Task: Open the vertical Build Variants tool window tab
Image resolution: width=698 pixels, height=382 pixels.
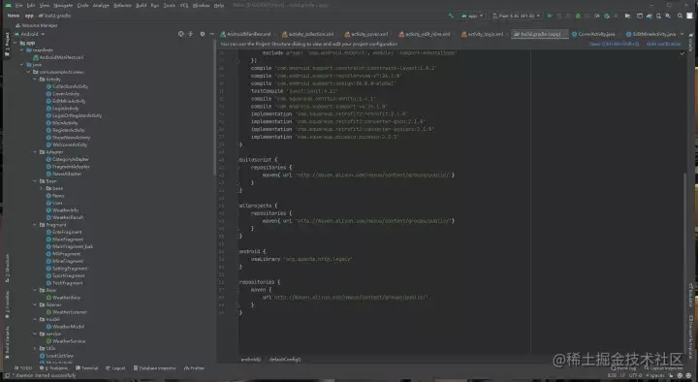Action: [7, 342]
